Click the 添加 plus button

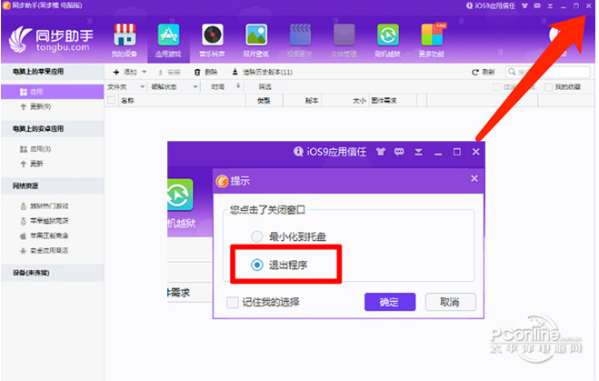(125, 72)
